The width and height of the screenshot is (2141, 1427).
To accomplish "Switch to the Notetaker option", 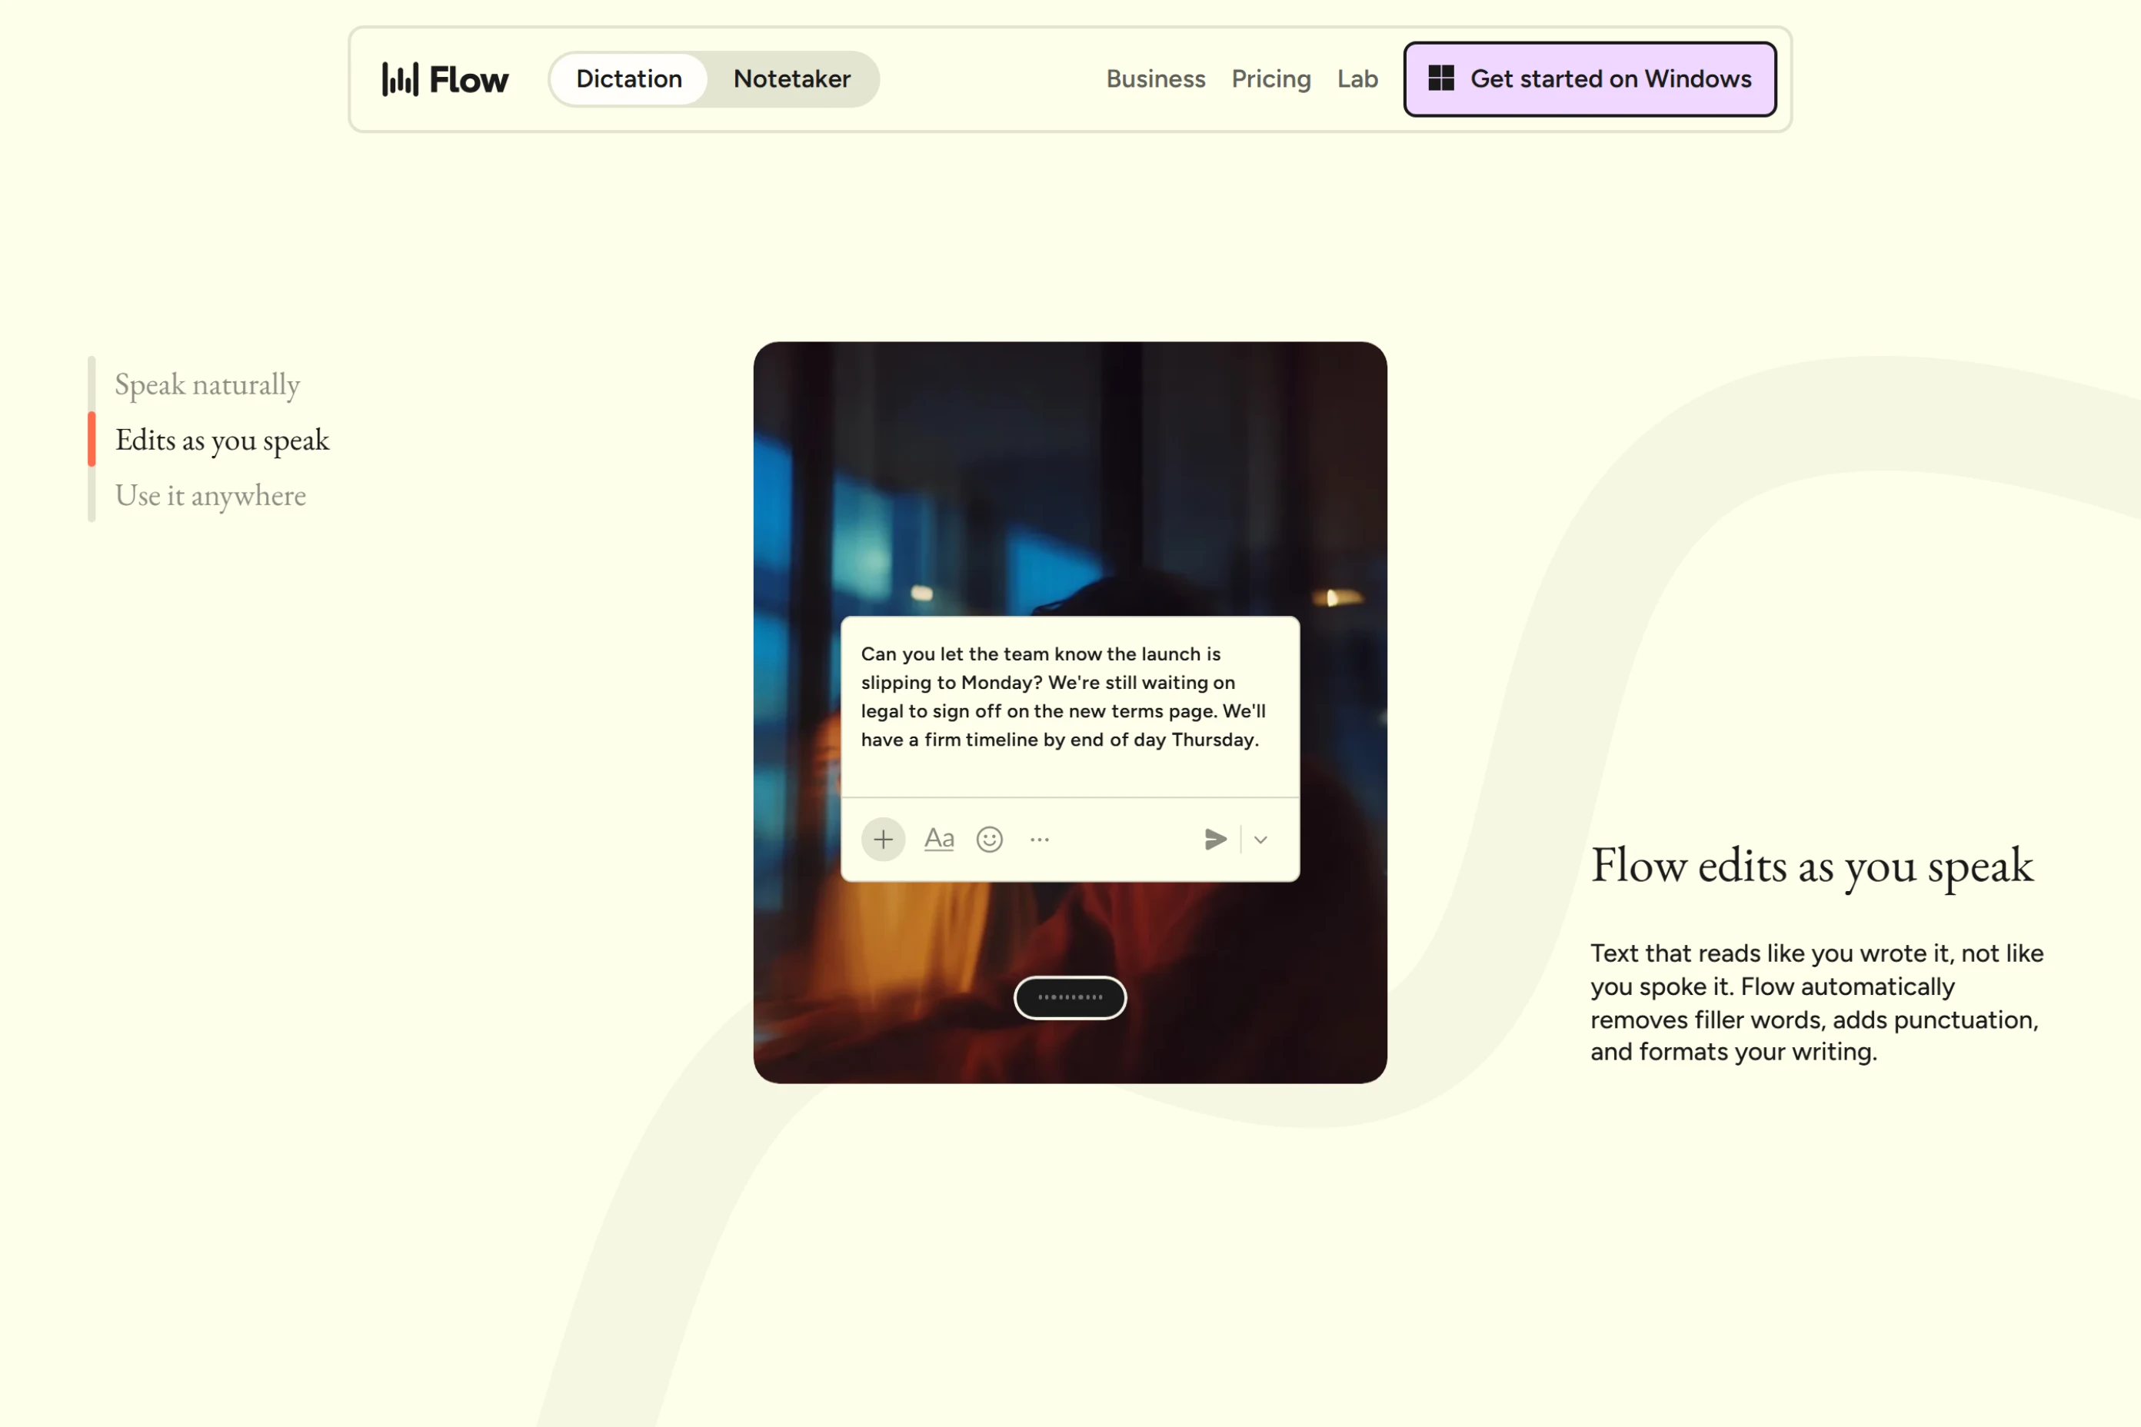I will pos(792,79).
